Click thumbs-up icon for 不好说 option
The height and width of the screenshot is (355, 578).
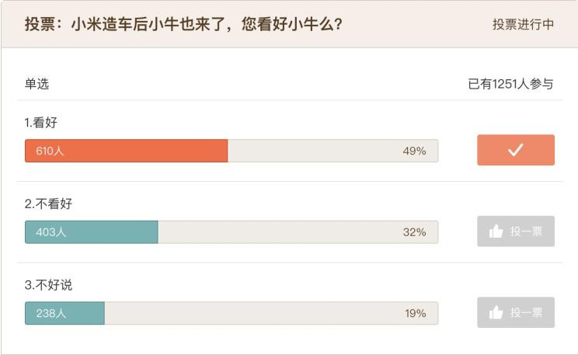click(496, 312)
